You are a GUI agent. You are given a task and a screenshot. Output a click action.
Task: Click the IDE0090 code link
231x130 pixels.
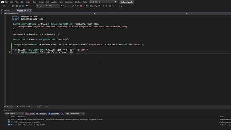(14, 122)
